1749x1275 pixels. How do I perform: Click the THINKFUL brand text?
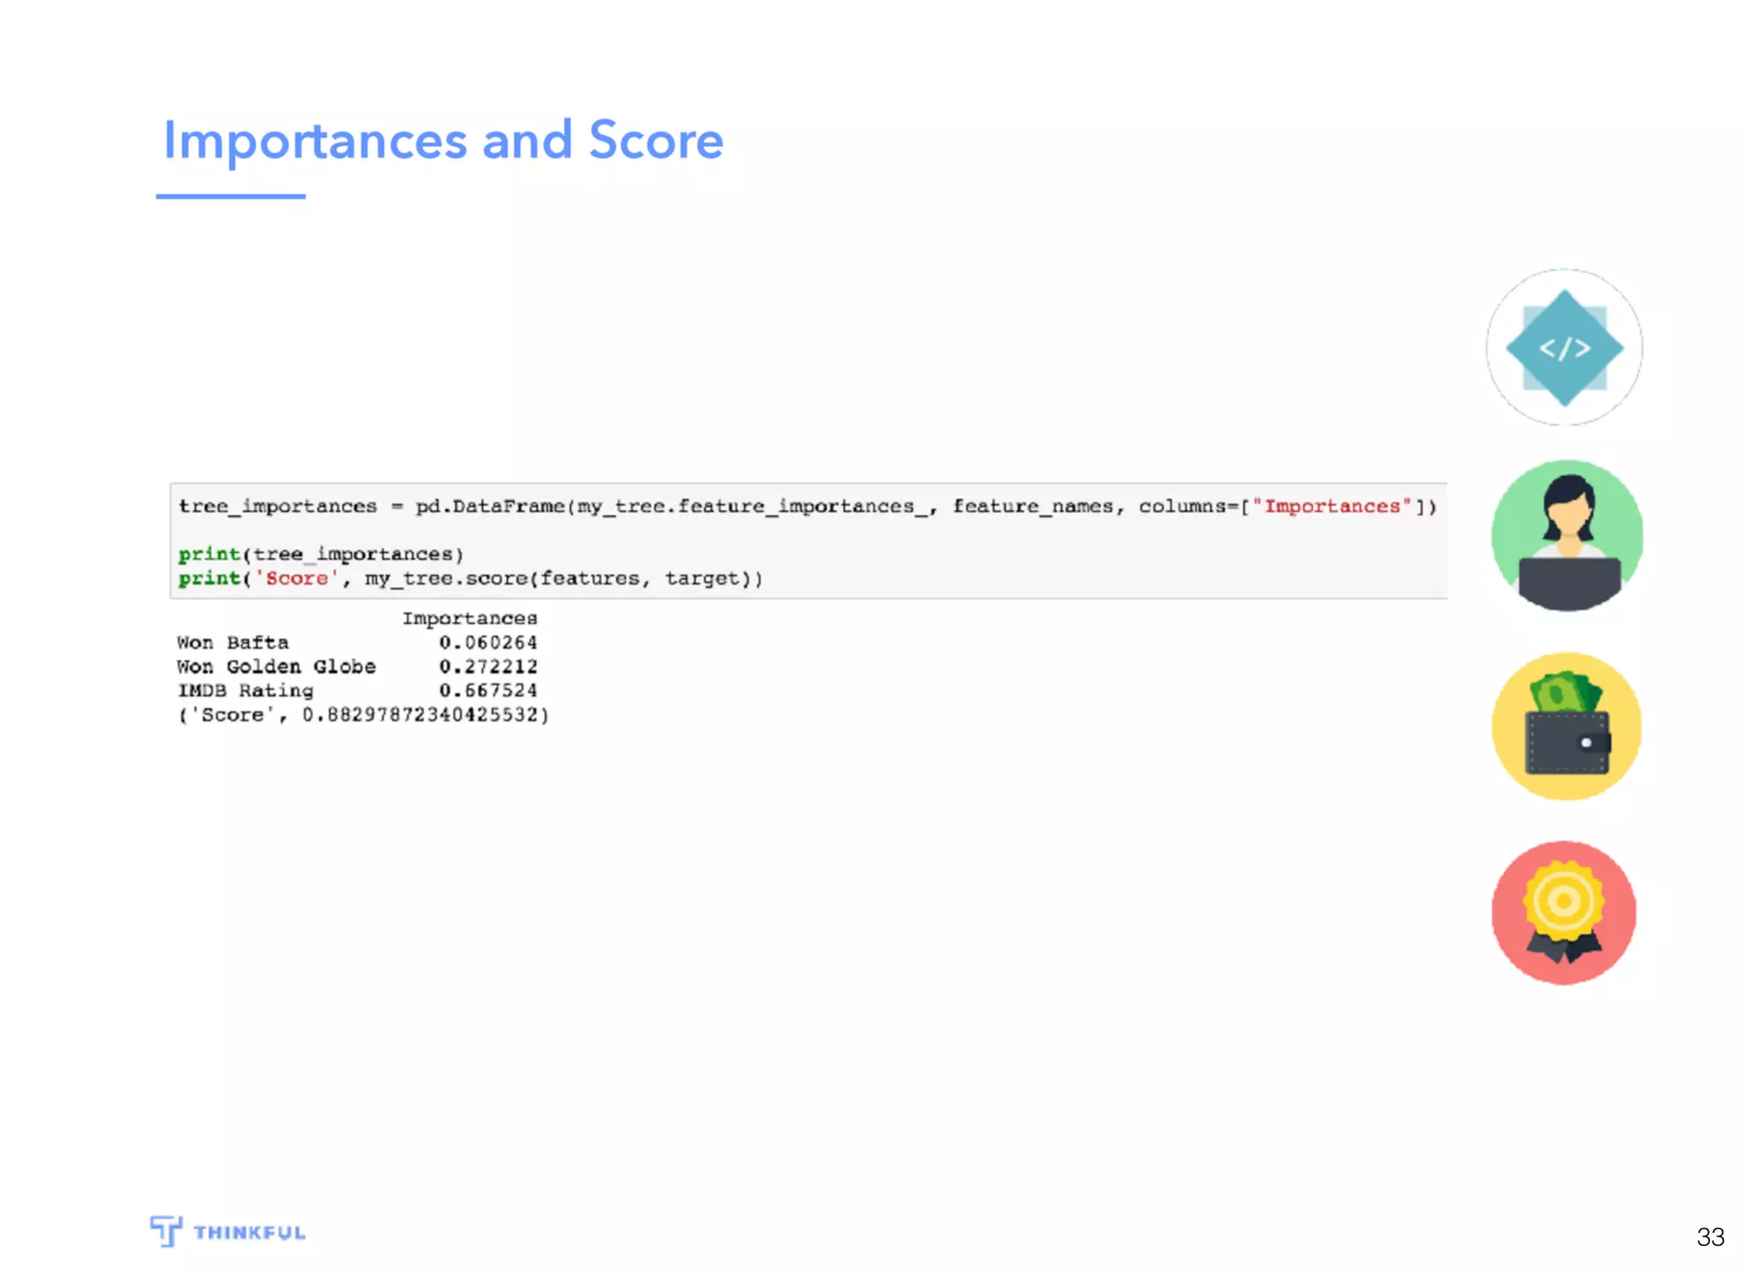(249, 1232)
